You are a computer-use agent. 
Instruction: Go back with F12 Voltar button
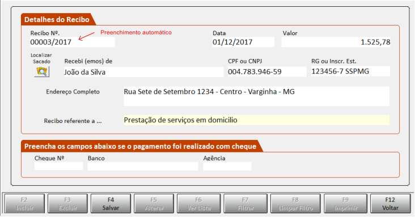click(x=390, y=203)
